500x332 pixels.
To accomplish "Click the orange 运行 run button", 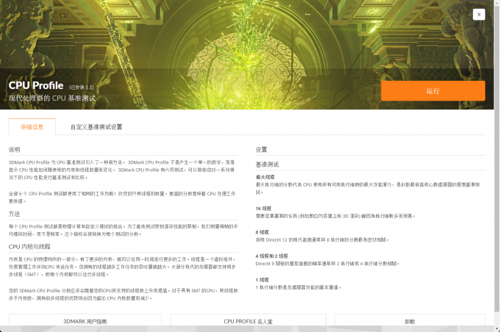I will coord(432,91).
